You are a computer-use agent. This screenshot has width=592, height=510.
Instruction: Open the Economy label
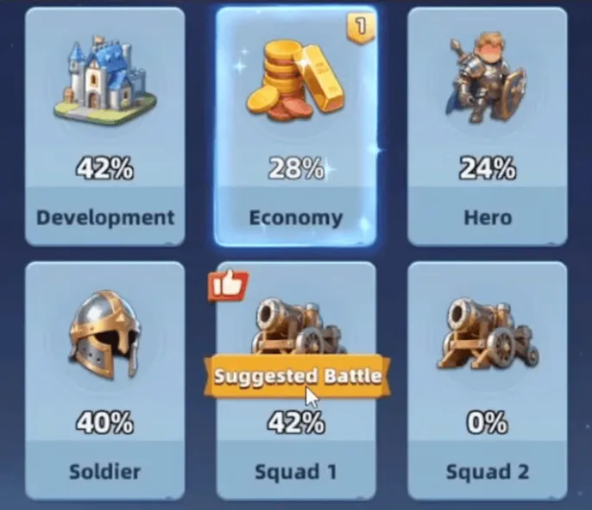tap(296, 218)
